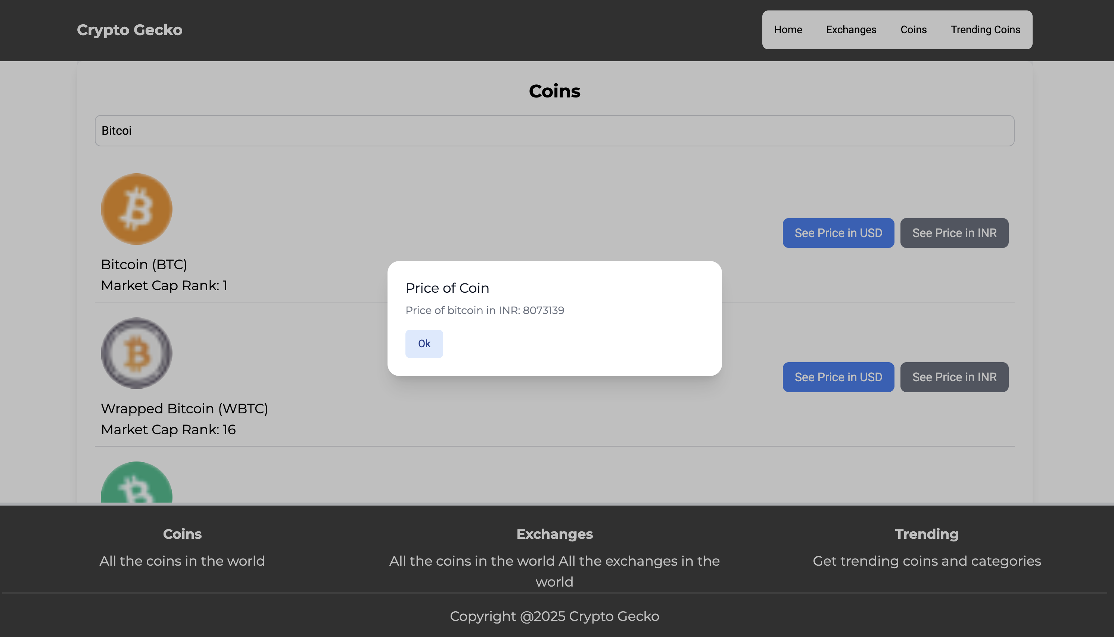
Task: Focus the coin search field containing Bitcoi
Action: tap(554, 131)
